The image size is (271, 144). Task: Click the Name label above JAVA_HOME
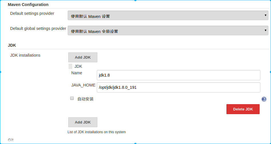click(x=77, y=73)
